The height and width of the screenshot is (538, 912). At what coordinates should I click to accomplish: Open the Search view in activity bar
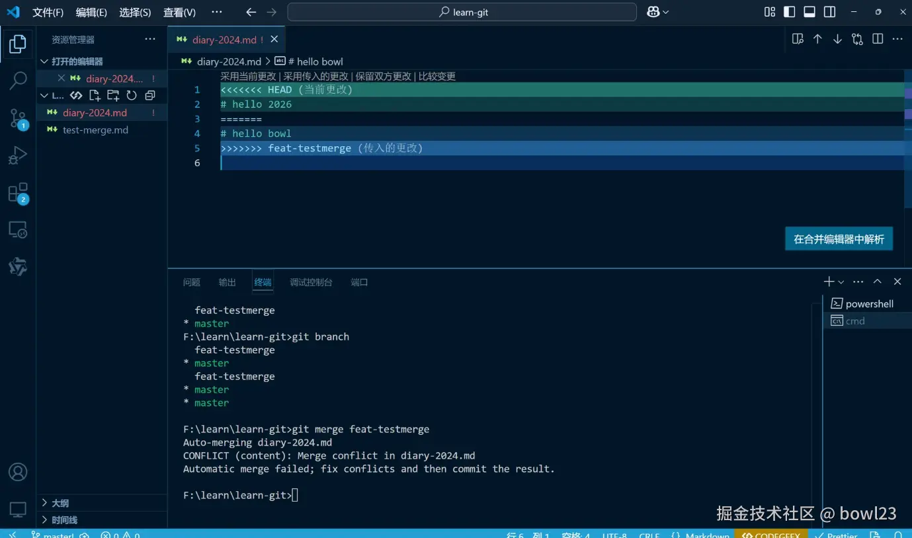coord(18,81)
